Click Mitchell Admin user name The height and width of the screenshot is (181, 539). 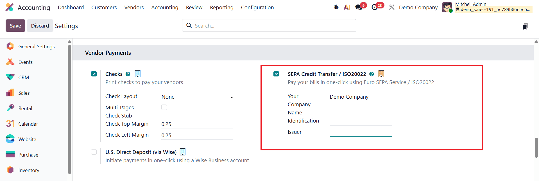(x=471, y=4)
